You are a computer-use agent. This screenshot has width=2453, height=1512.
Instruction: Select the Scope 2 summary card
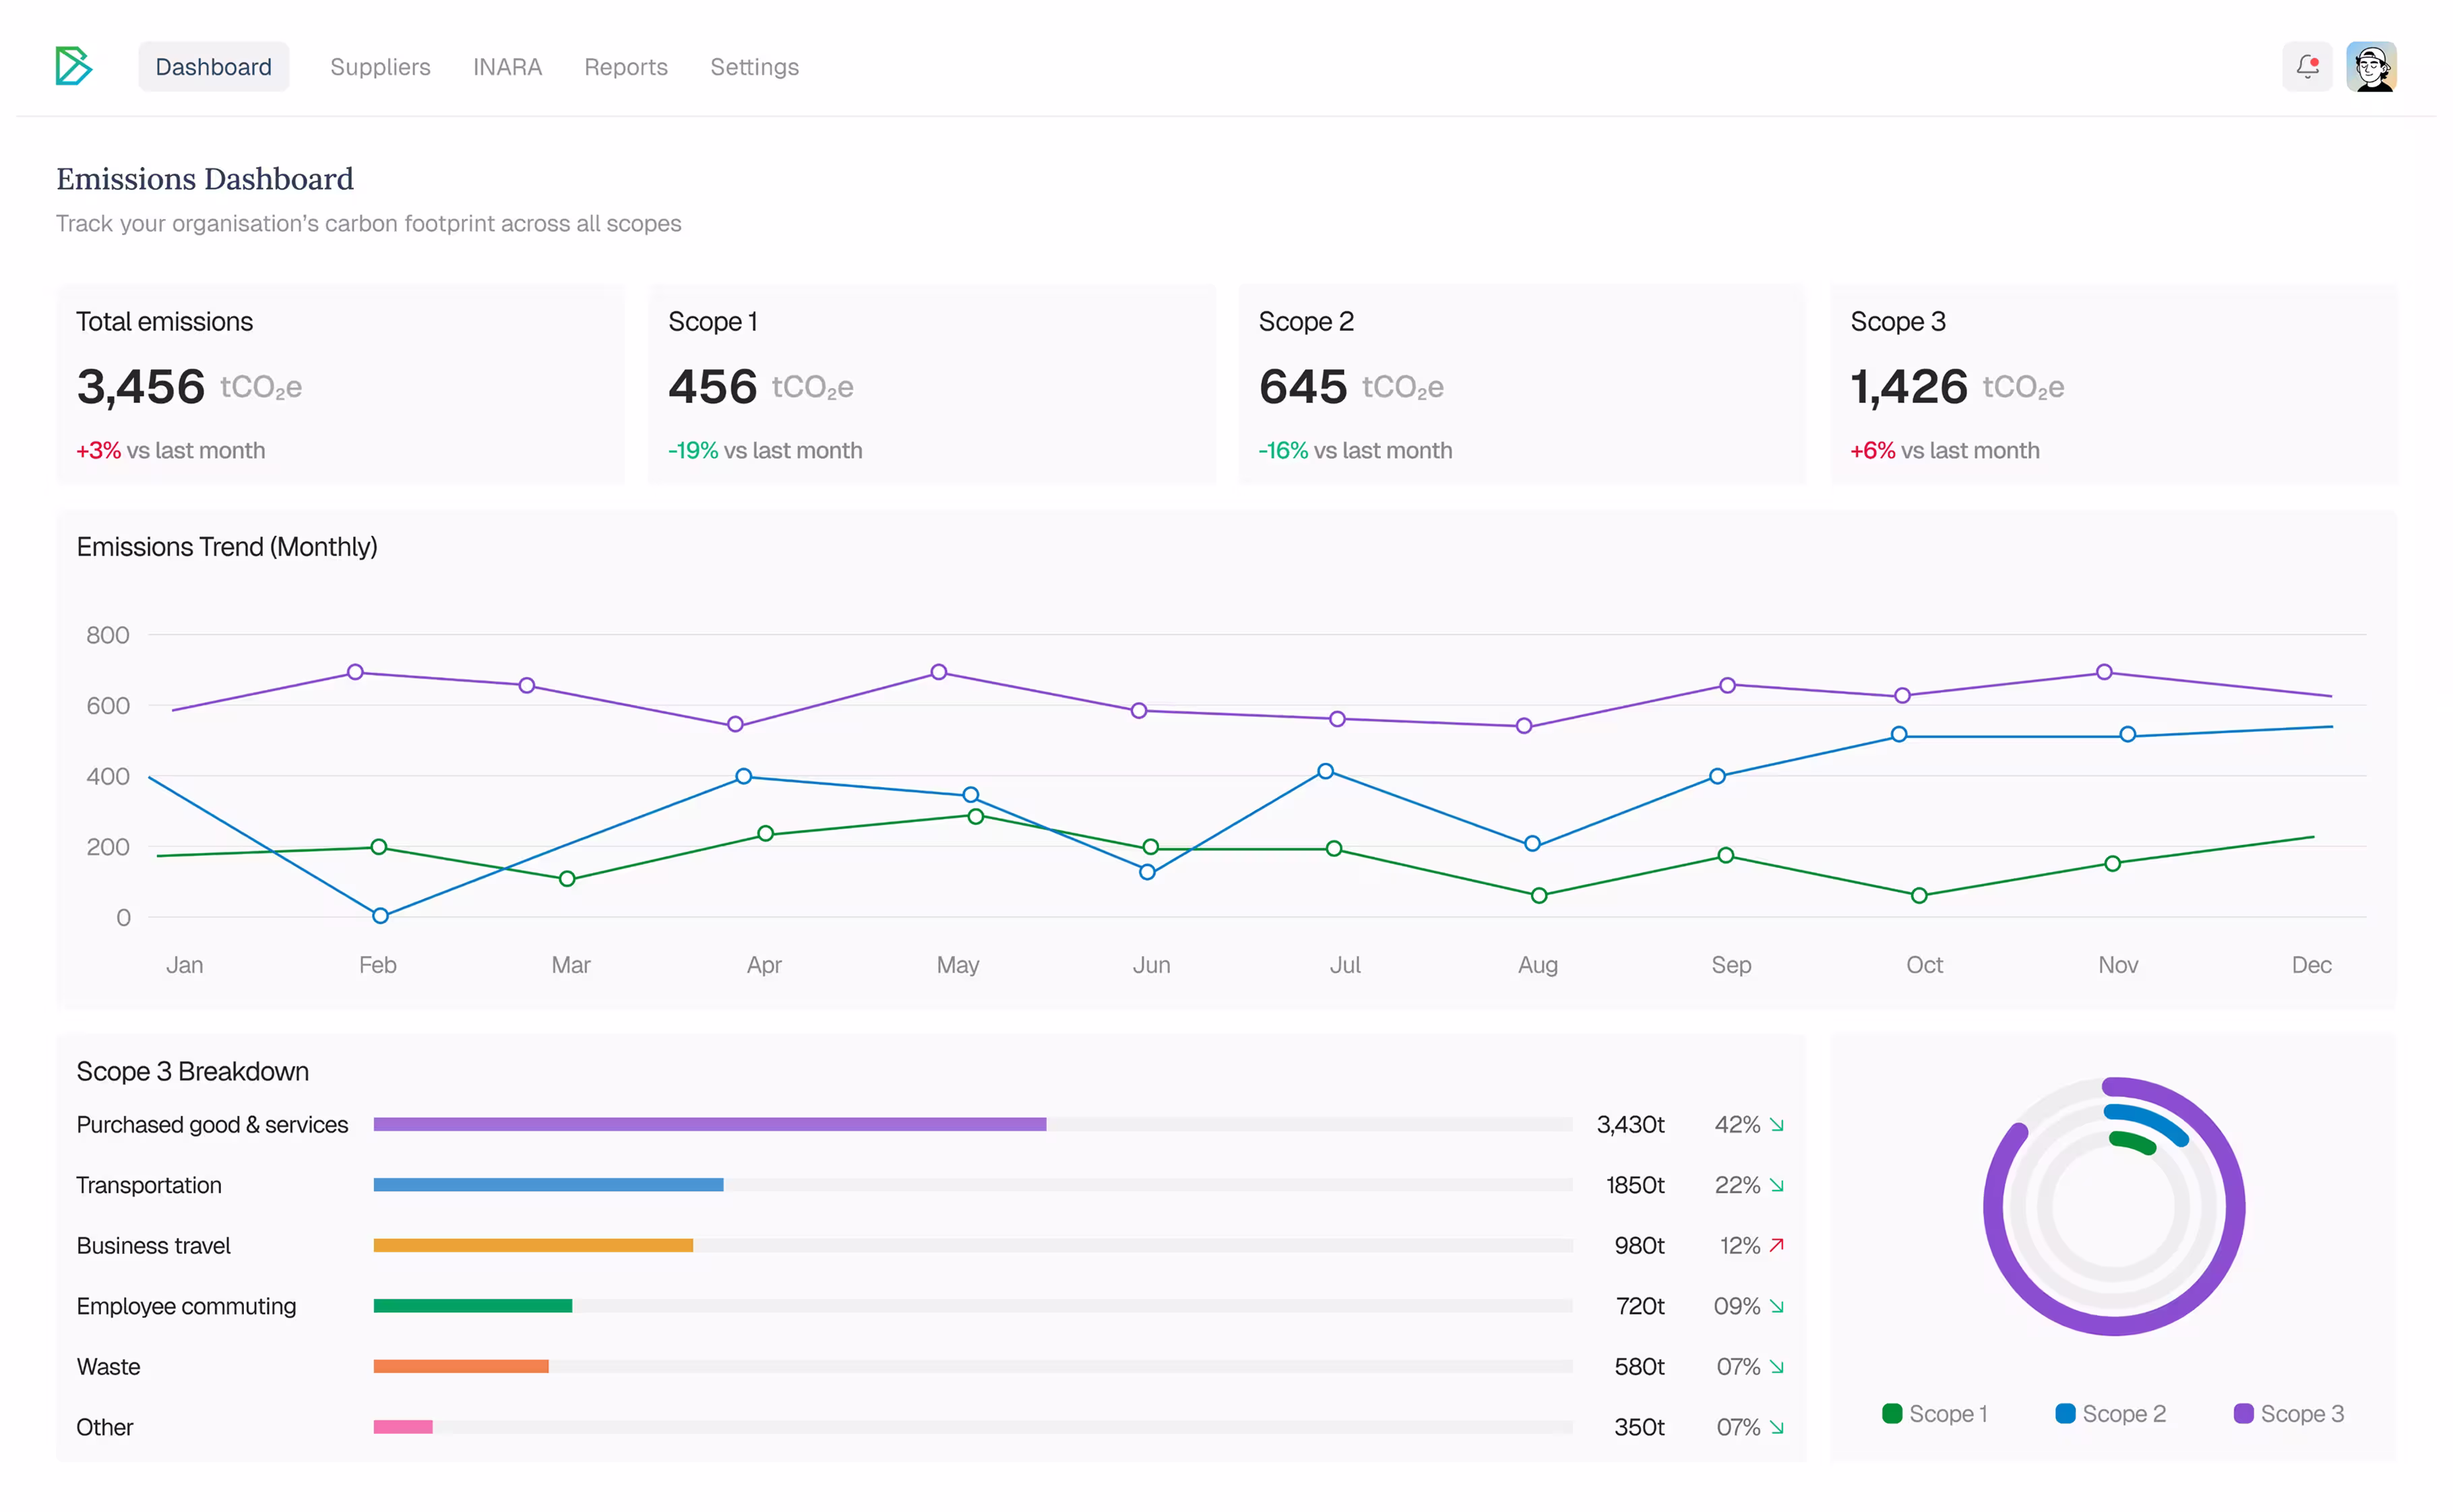tap(1522, 384)
